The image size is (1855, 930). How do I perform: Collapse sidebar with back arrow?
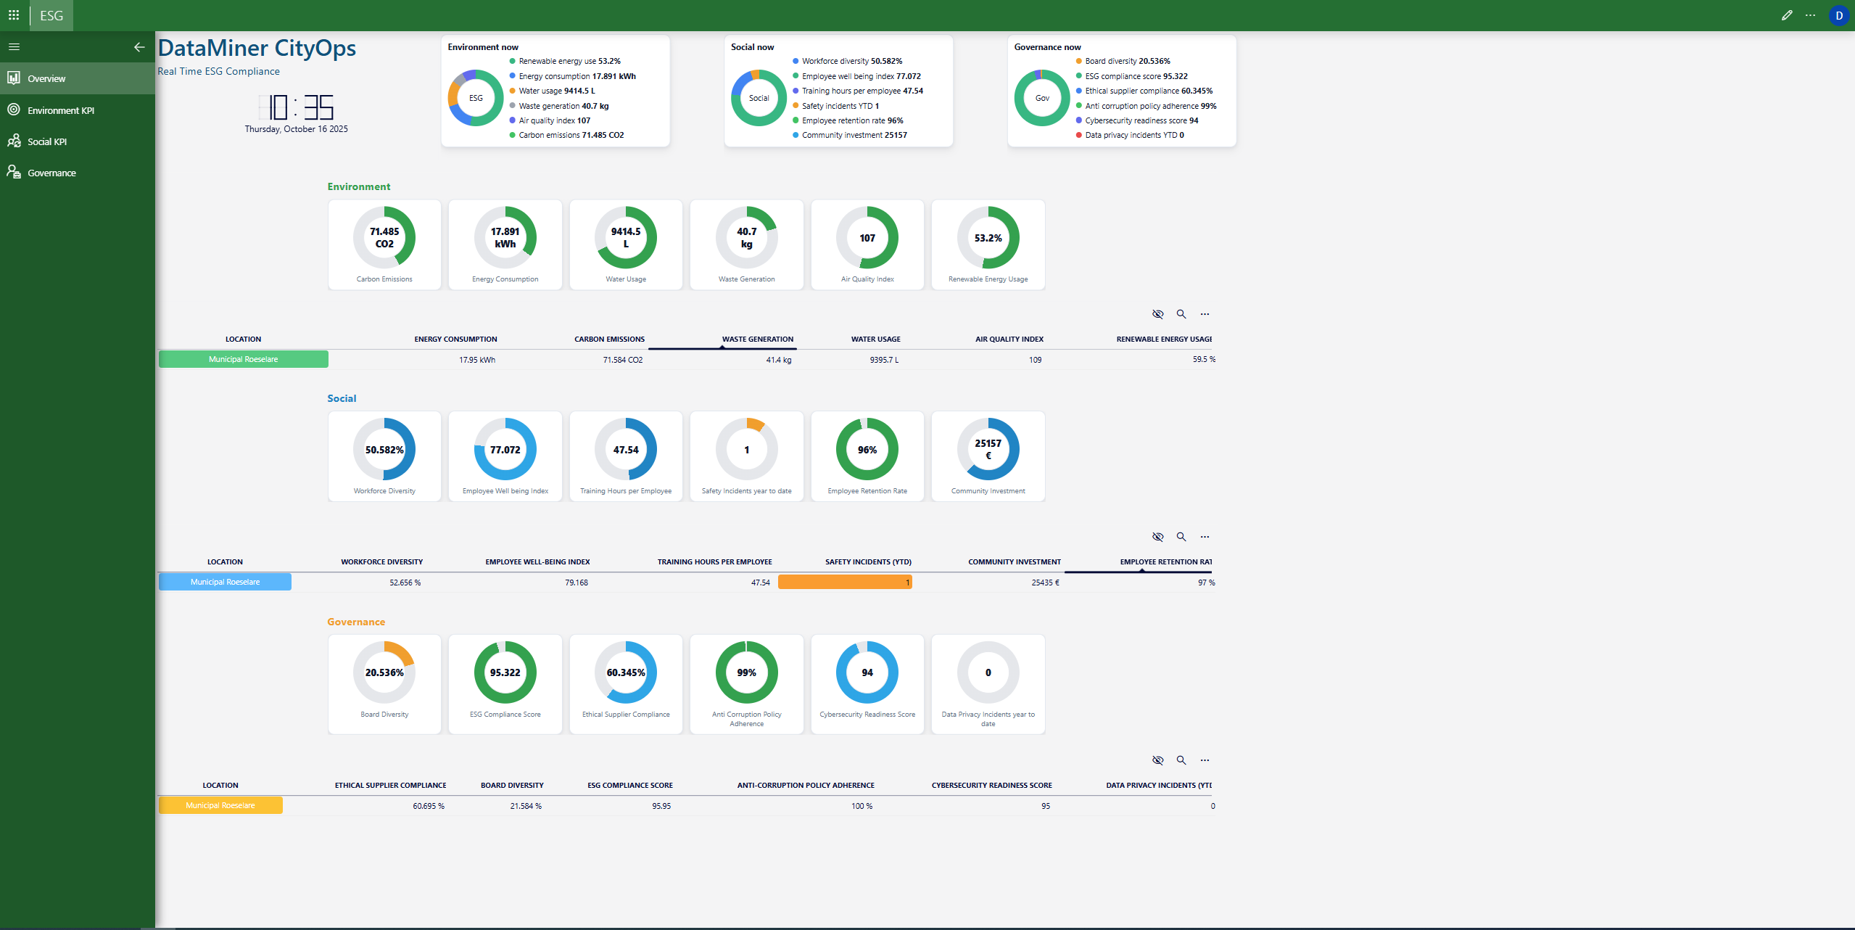pos(139,47)
